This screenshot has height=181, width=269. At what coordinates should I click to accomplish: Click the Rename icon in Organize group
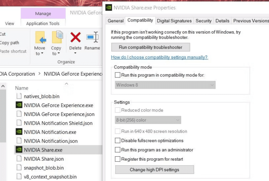(92, 37)
